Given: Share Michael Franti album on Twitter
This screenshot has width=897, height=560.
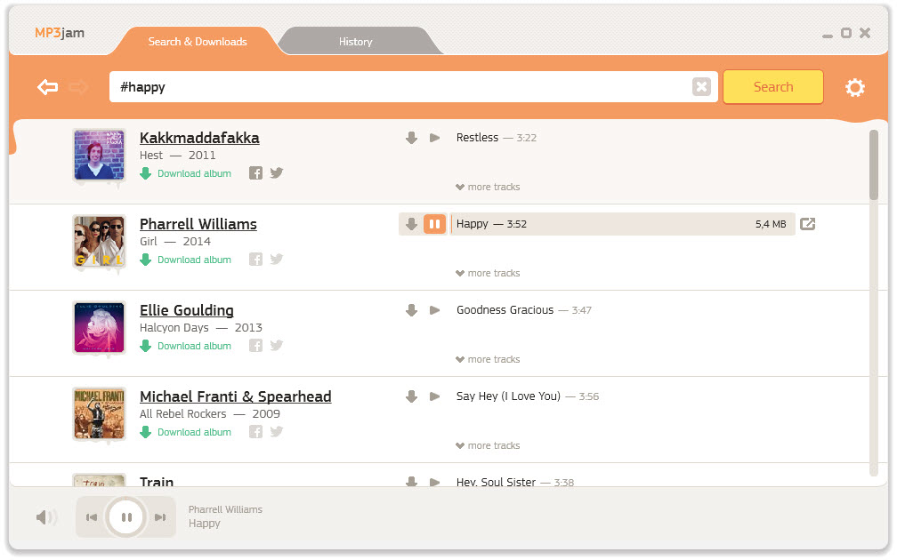Looking at the screenshot, I should pyautogui.click(x=277, y=431).
